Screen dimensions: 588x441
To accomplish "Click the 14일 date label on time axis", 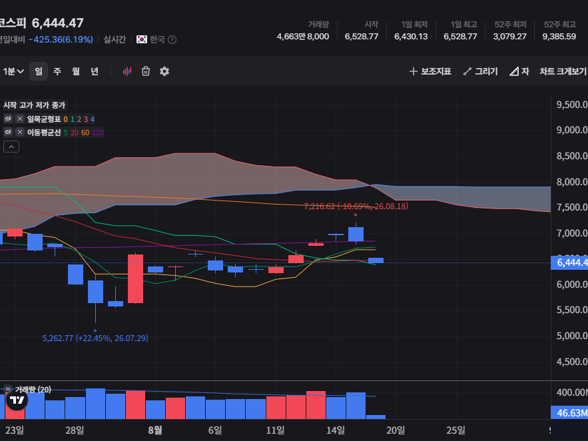I will click(336, 430).
